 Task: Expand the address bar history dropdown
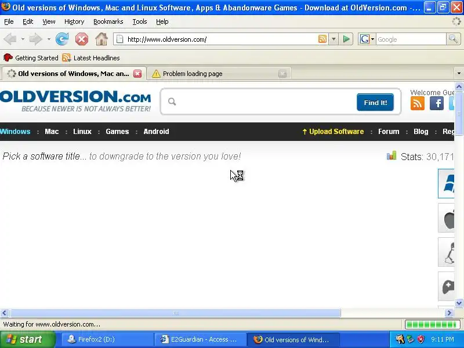coord(333,39)
